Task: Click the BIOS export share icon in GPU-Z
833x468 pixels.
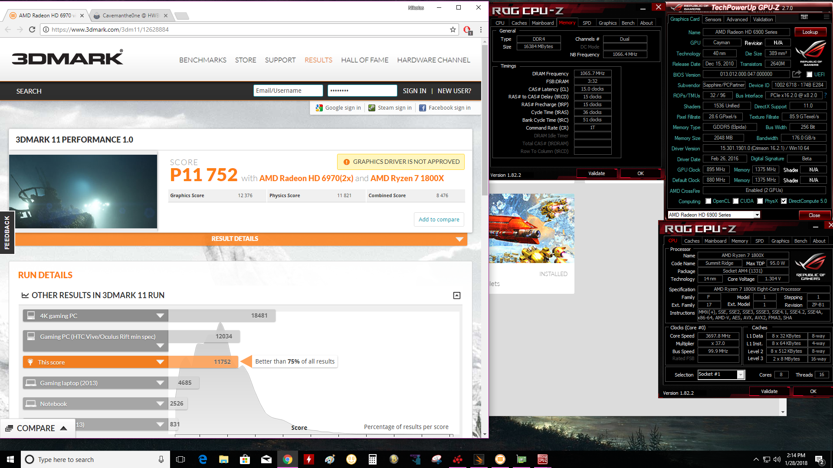Action: pyautogui.click(x=797, y=74)
